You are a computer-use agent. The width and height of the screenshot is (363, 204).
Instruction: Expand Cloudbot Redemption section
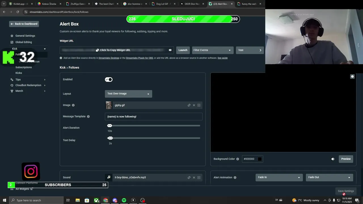pyautogui.click(x=45, y=85)
